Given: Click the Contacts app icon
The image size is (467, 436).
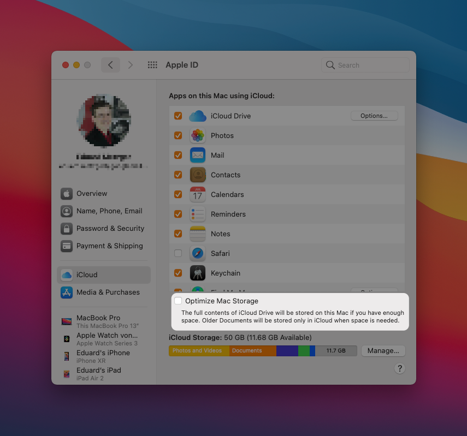Looking at the screenshot, I should pyautogui.click(x=198, y=175).
